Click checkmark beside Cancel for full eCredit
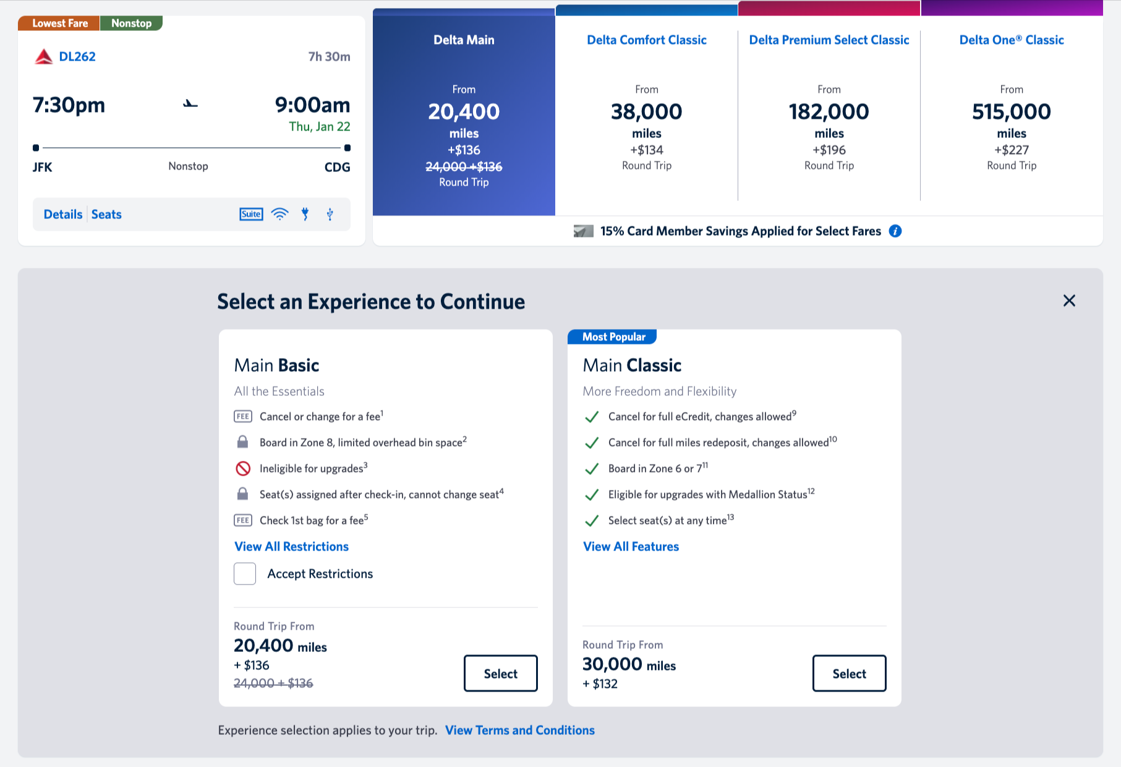The image size is (1121, 767). click(x=592, y=417)
